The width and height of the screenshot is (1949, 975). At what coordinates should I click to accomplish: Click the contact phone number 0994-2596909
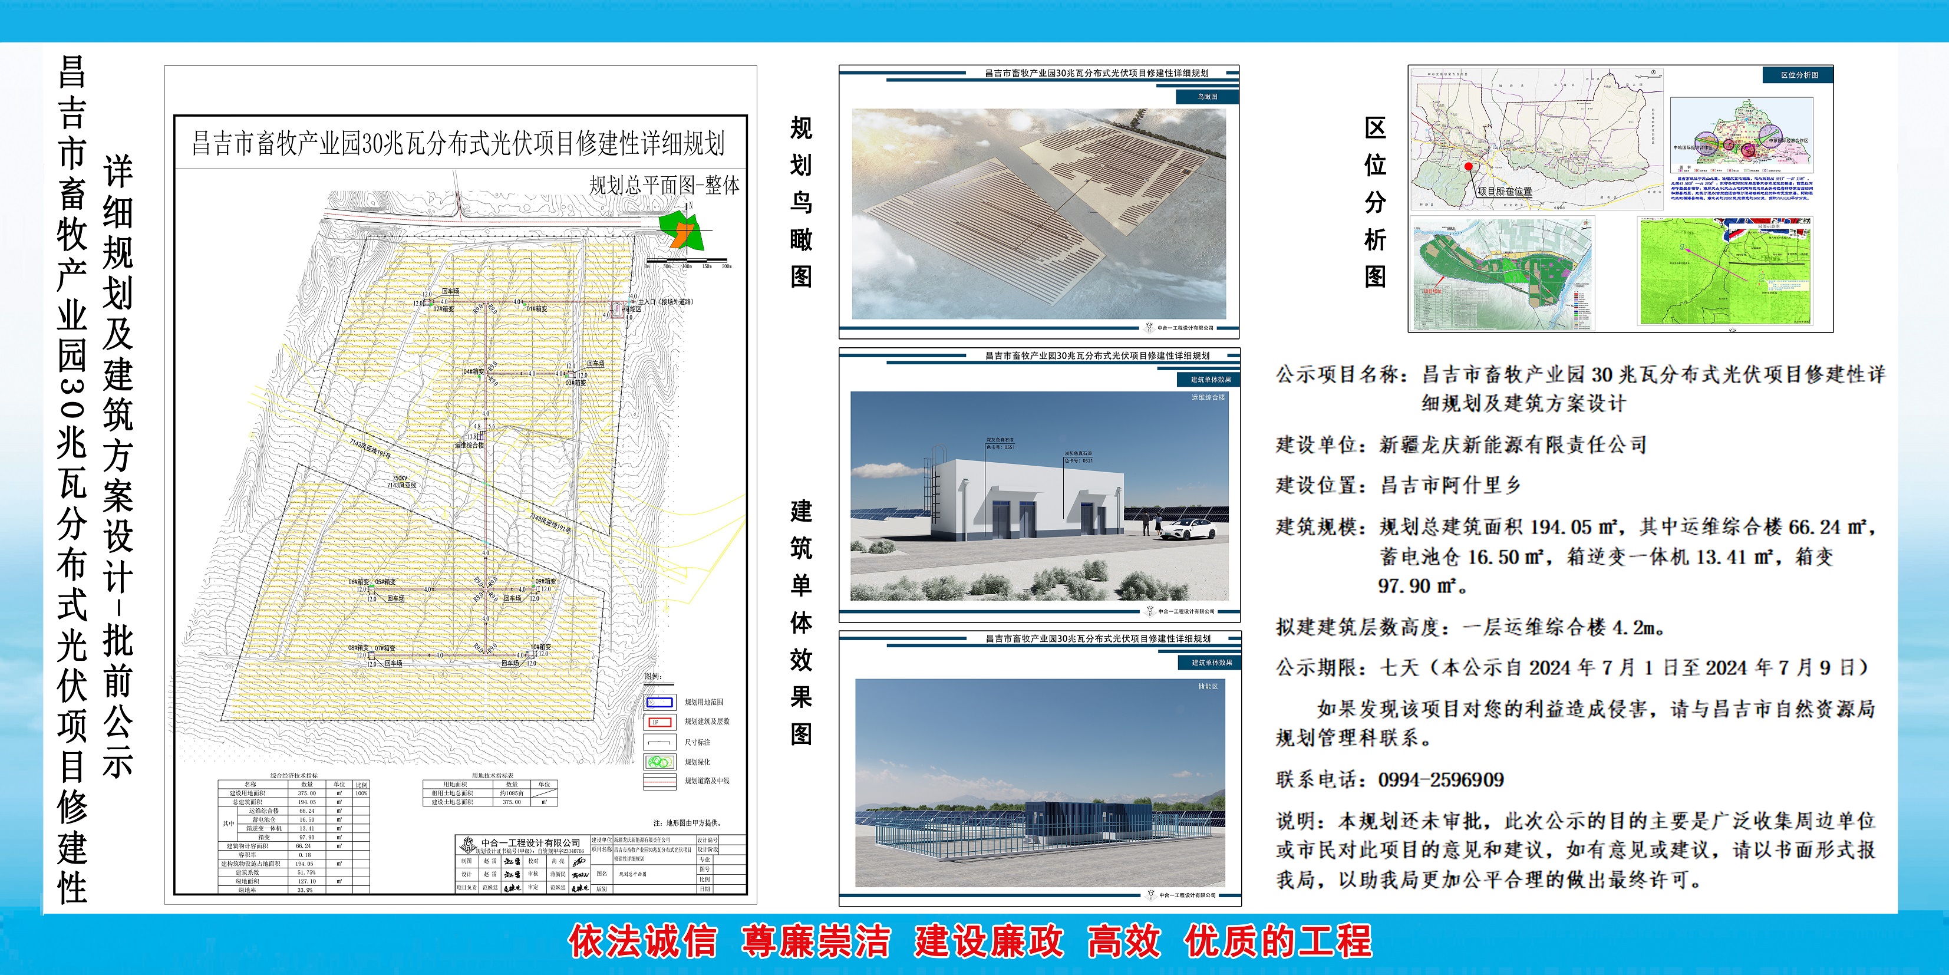(1440, 780)
